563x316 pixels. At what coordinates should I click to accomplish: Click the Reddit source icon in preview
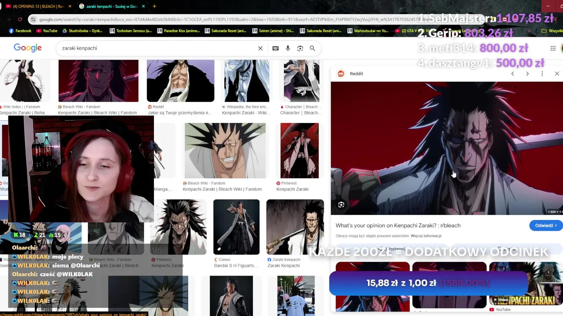tap(341, 74)
